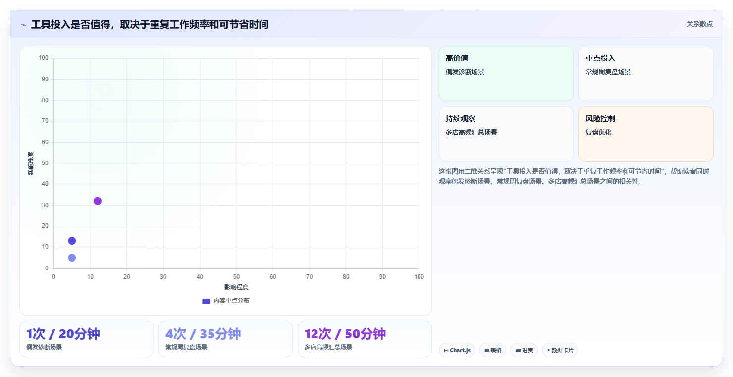This screenshot has width=733, height=377.
Task: Click the lightning icon beside the title
Action: click(x=24, y=25)
